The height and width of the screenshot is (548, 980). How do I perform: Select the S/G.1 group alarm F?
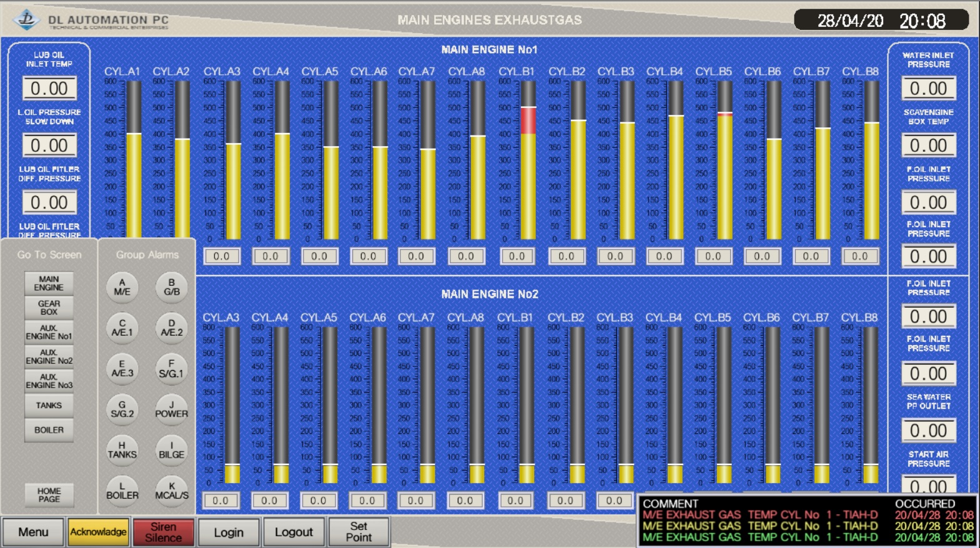pyautogui.click(x=171, y=369)
